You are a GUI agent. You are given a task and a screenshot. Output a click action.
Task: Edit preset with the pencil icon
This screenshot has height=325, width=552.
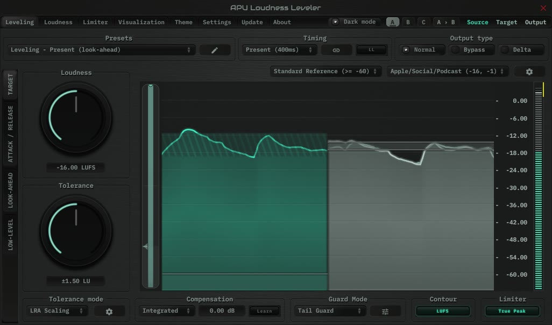click(x=215, y=50)
